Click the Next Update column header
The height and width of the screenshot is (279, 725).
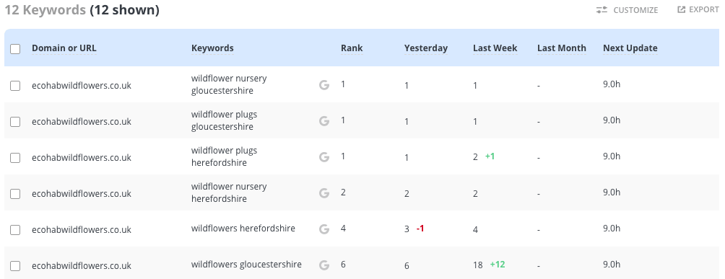[630, 48]
